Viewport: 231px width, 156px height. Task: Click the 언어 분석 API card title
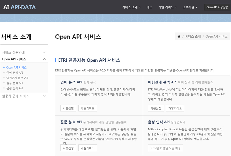coord(71,82)
